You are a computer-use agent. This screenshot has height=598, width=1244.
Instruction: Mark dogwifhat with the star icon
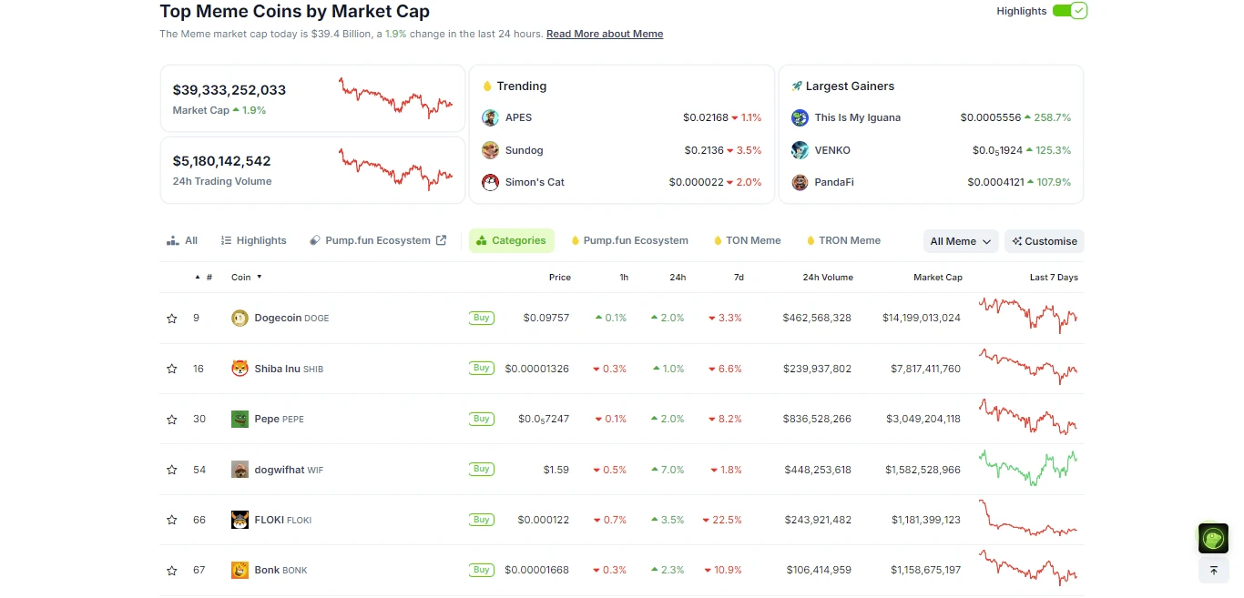pos(172,470)
